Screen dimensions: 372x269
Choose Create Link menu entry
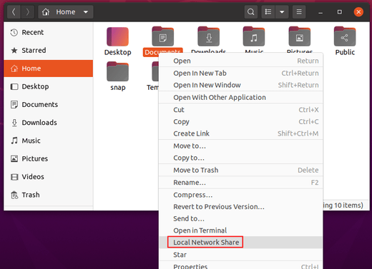coord(241,133)
